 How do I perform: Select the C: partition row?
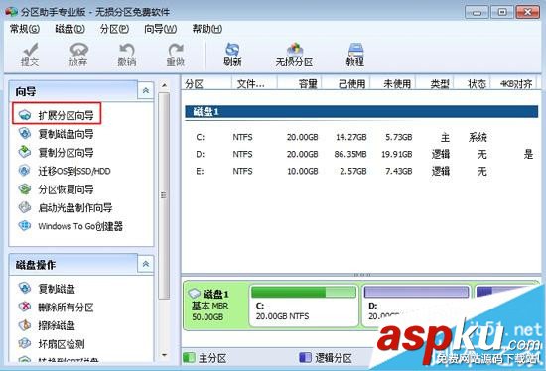click(361, 137)
